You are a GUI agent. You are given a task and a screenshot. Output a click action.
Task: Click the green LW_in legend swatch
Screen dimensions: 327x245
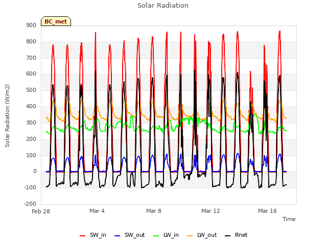[x=156, y=236]
